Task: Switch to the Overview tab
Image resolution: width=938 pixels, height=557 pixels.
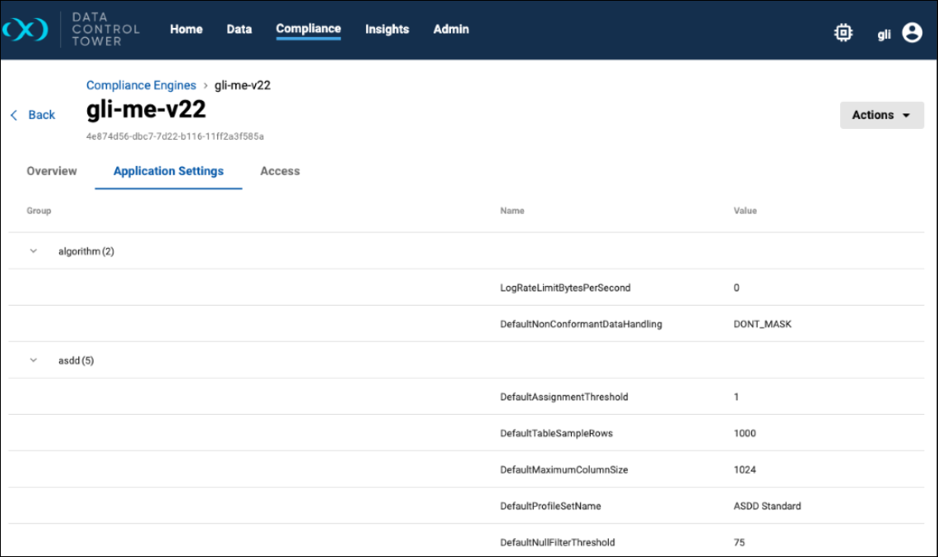Action: pos(52,171)
